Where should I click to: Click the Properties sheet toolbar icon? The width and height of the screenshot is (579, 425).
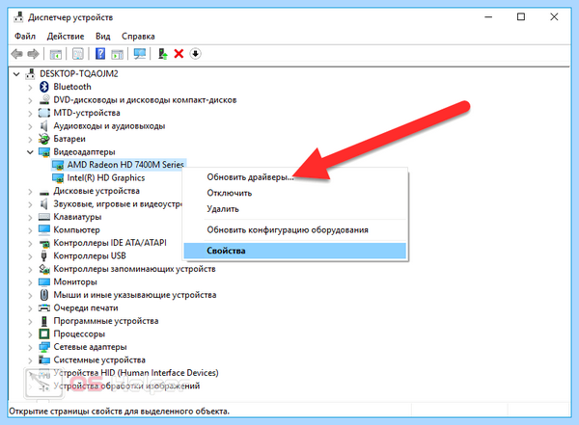(78, 54)
